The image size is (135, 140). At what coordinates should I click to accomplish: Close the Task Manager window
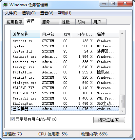pos(125,4)
